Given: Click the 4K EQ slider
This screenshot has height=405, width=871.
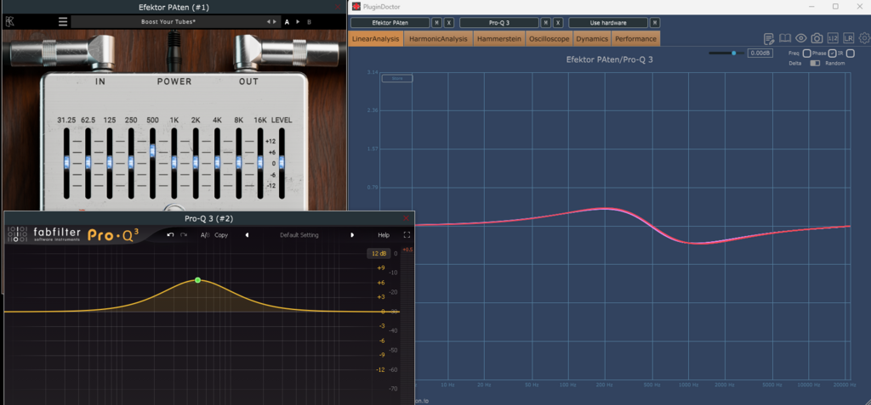Looking at the screenshot, I should click(217, 162).
